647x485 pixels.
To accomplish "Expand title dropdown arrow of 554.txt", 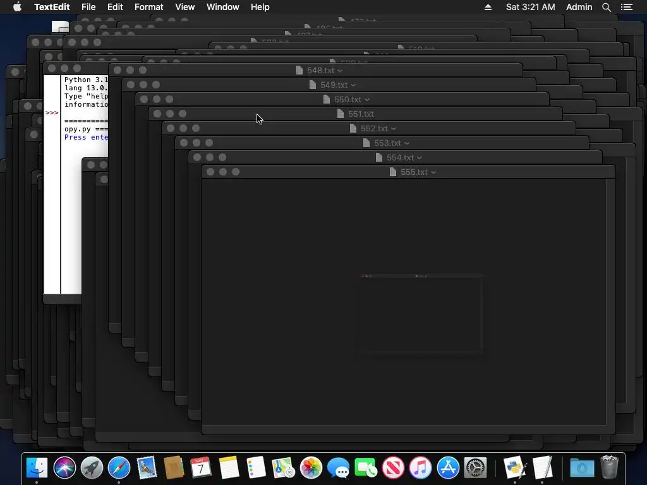I will (420, 158).
